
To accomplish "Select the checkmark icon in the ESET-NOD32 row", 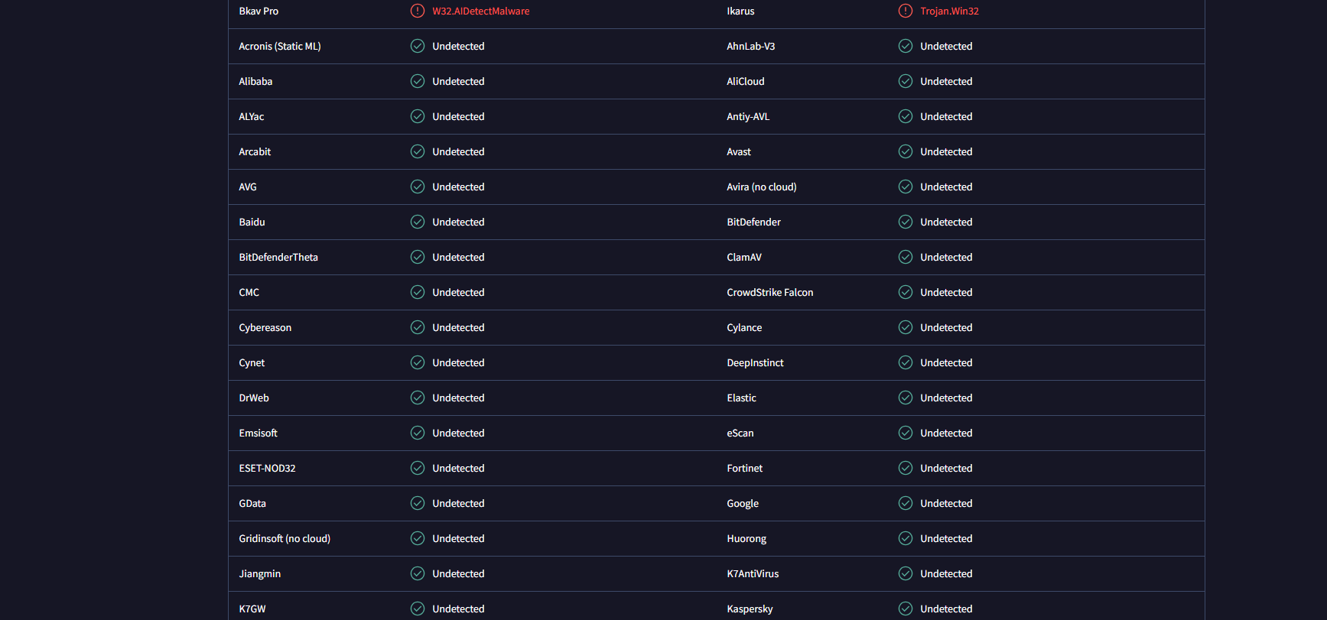I will tap(418, 469).
